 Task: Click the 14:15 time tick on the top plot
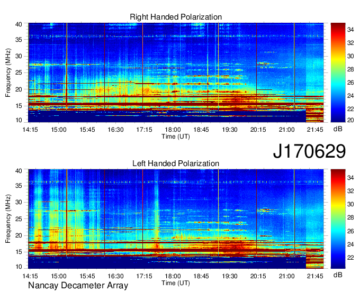click(30, 130)
